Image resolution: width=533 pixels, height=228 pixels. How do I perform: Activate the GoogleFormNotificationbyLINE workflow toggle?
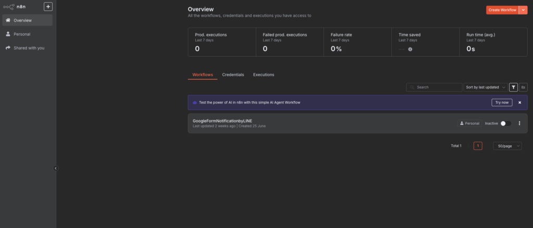coord(505,123)
